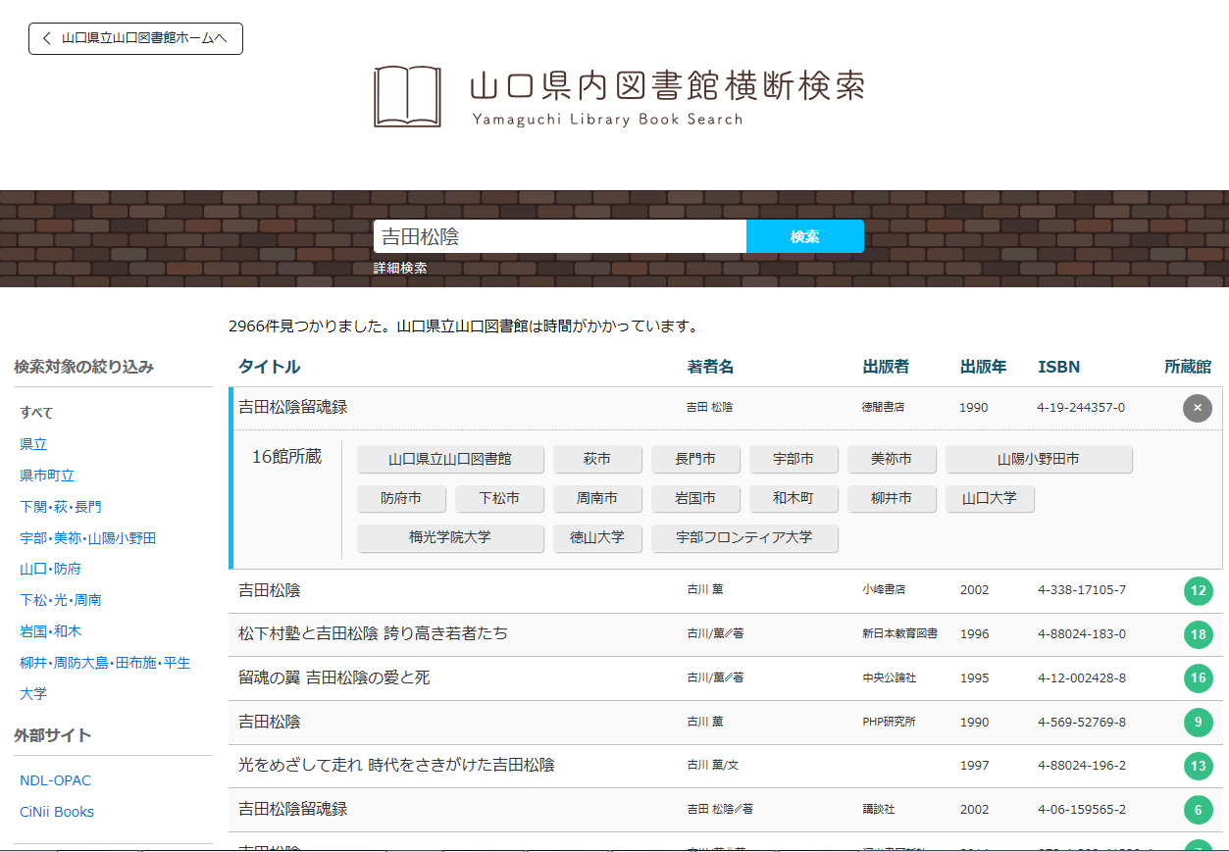Choose the 山口大学 holding library button
This screenshot has width=1229, height=852.
[989, 498]
